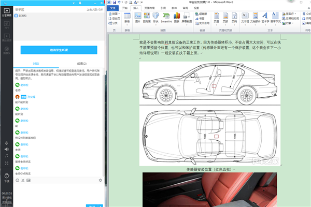Open the Table (表格) insert dropdown
This screenshot has width=311, height=207.
127,19
